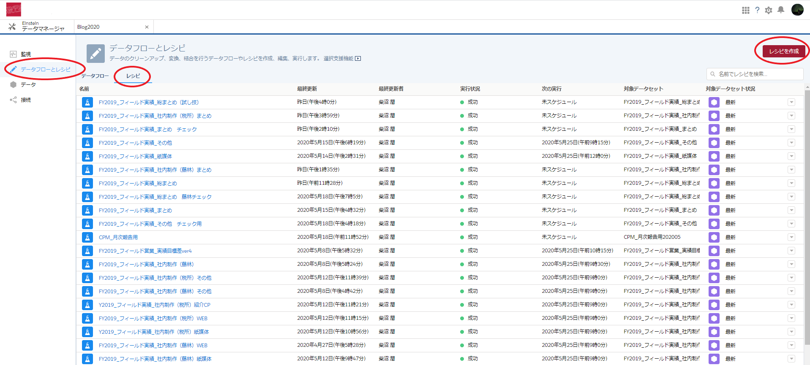Viewport: 810px width, 365px height.
Task: Click the レシピを作成 button
Action: point(784,51)
